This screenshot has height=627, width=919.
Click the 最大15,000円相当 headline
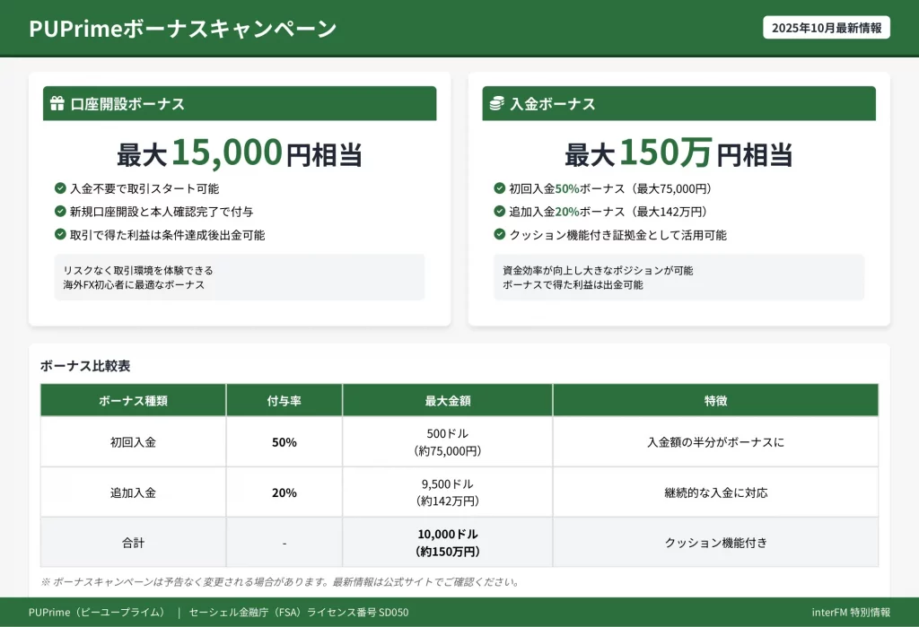click(x=239, y=154)
